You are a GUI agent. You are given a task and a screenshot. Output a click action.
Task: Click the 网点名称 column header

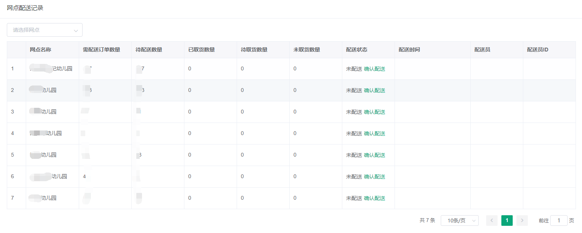[x=41, y=50]
